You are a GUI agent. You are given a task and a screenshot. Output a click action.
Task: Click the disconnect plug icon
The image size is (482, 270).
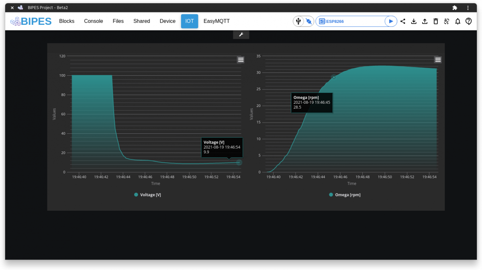point(308,21)
